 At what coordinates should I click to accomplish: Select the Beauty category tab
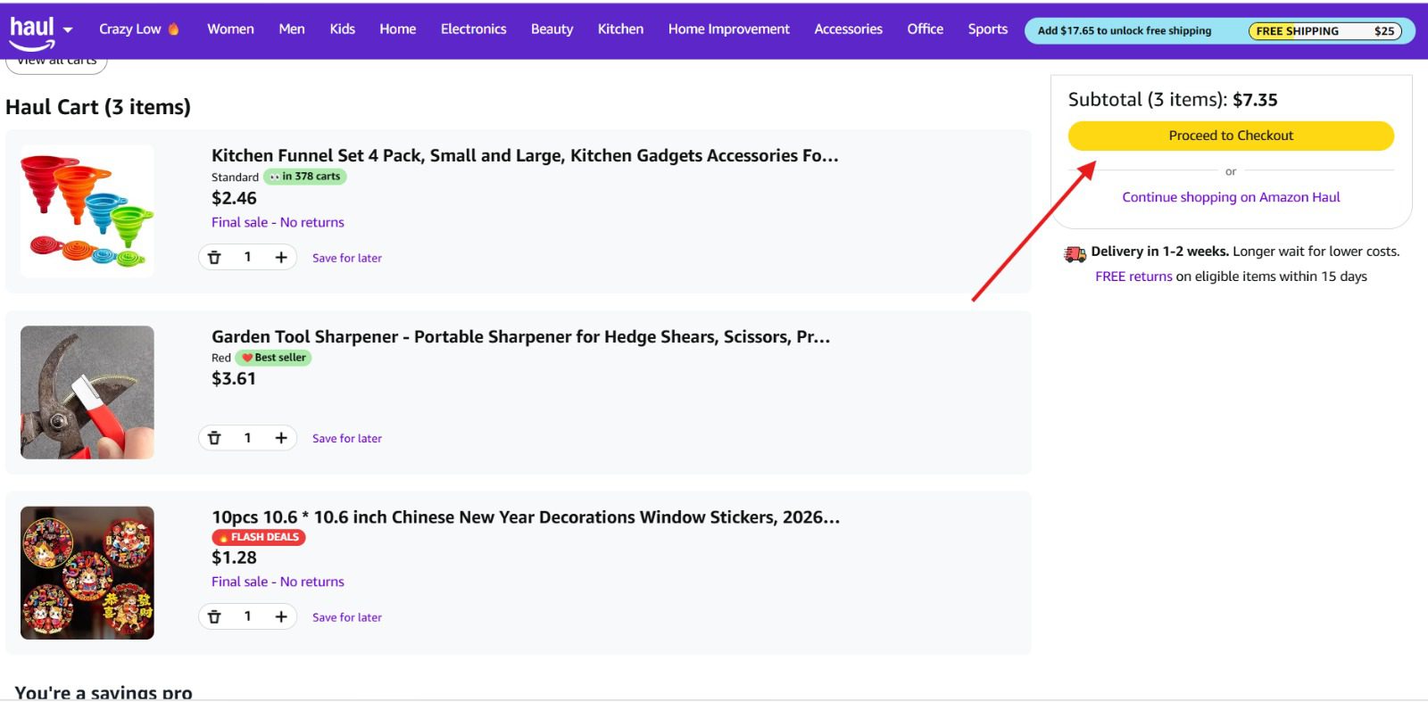(x=552, y=29)
